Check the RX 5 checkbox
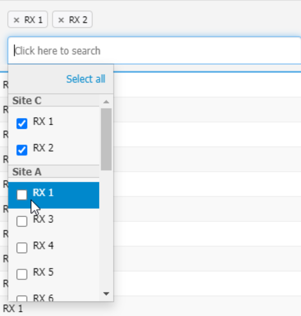 (x=22, y=274)
